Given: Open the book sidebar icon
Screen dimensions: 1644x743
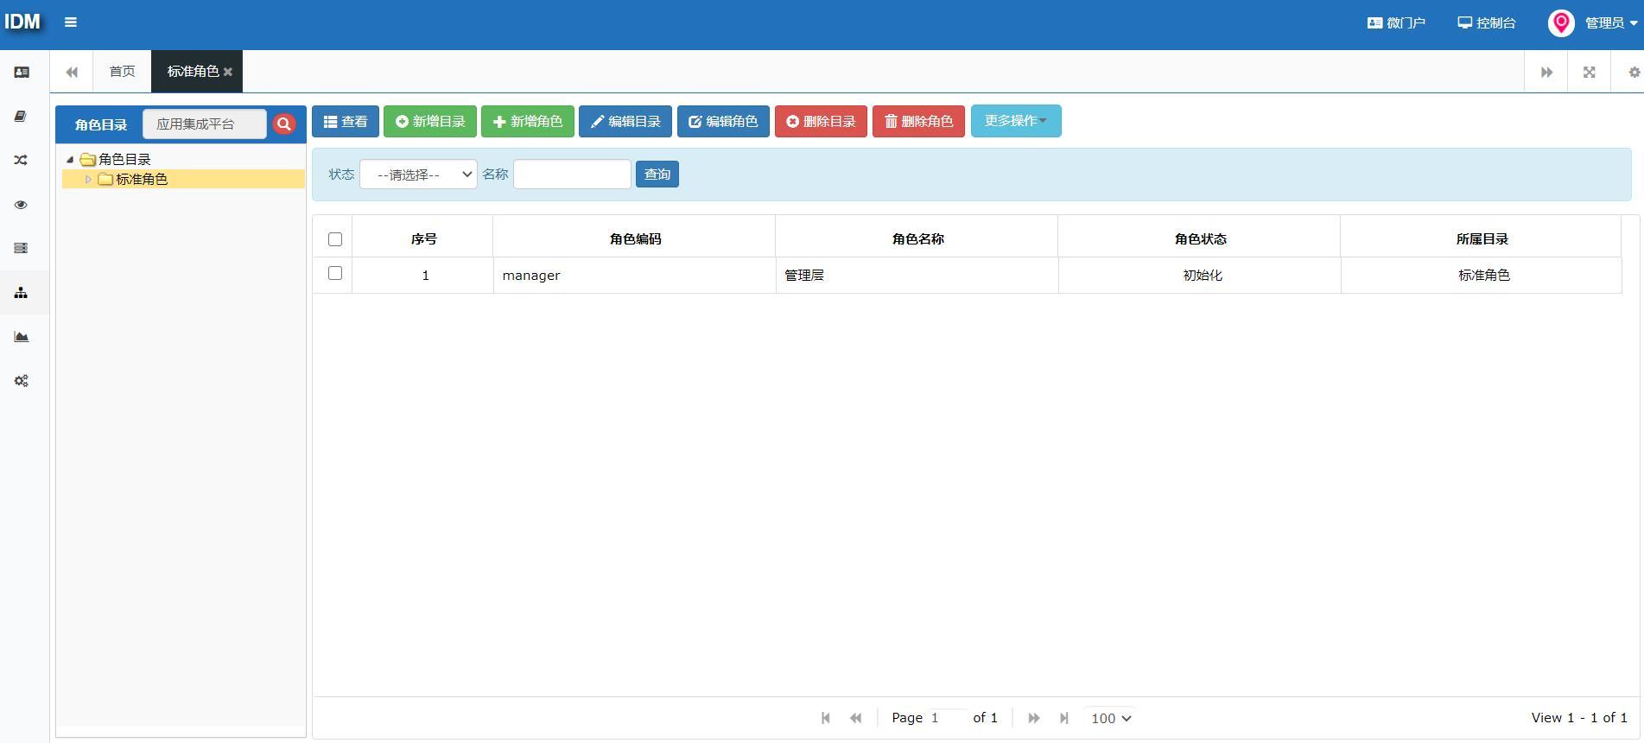Looking at the screenshot, I should pyautogui.click(x=22, y=116).
